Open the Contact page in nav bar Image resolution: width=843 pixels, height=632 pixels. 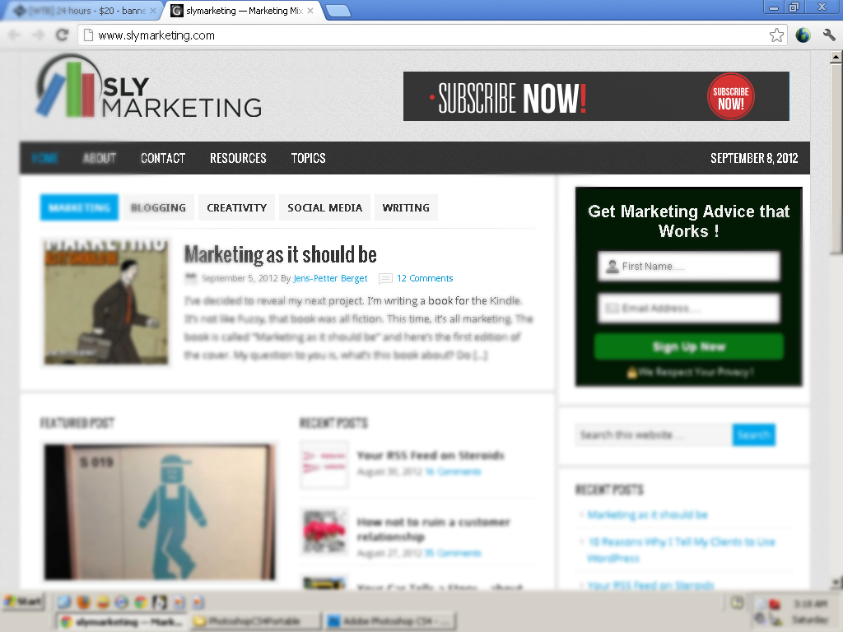coord(163,158)
